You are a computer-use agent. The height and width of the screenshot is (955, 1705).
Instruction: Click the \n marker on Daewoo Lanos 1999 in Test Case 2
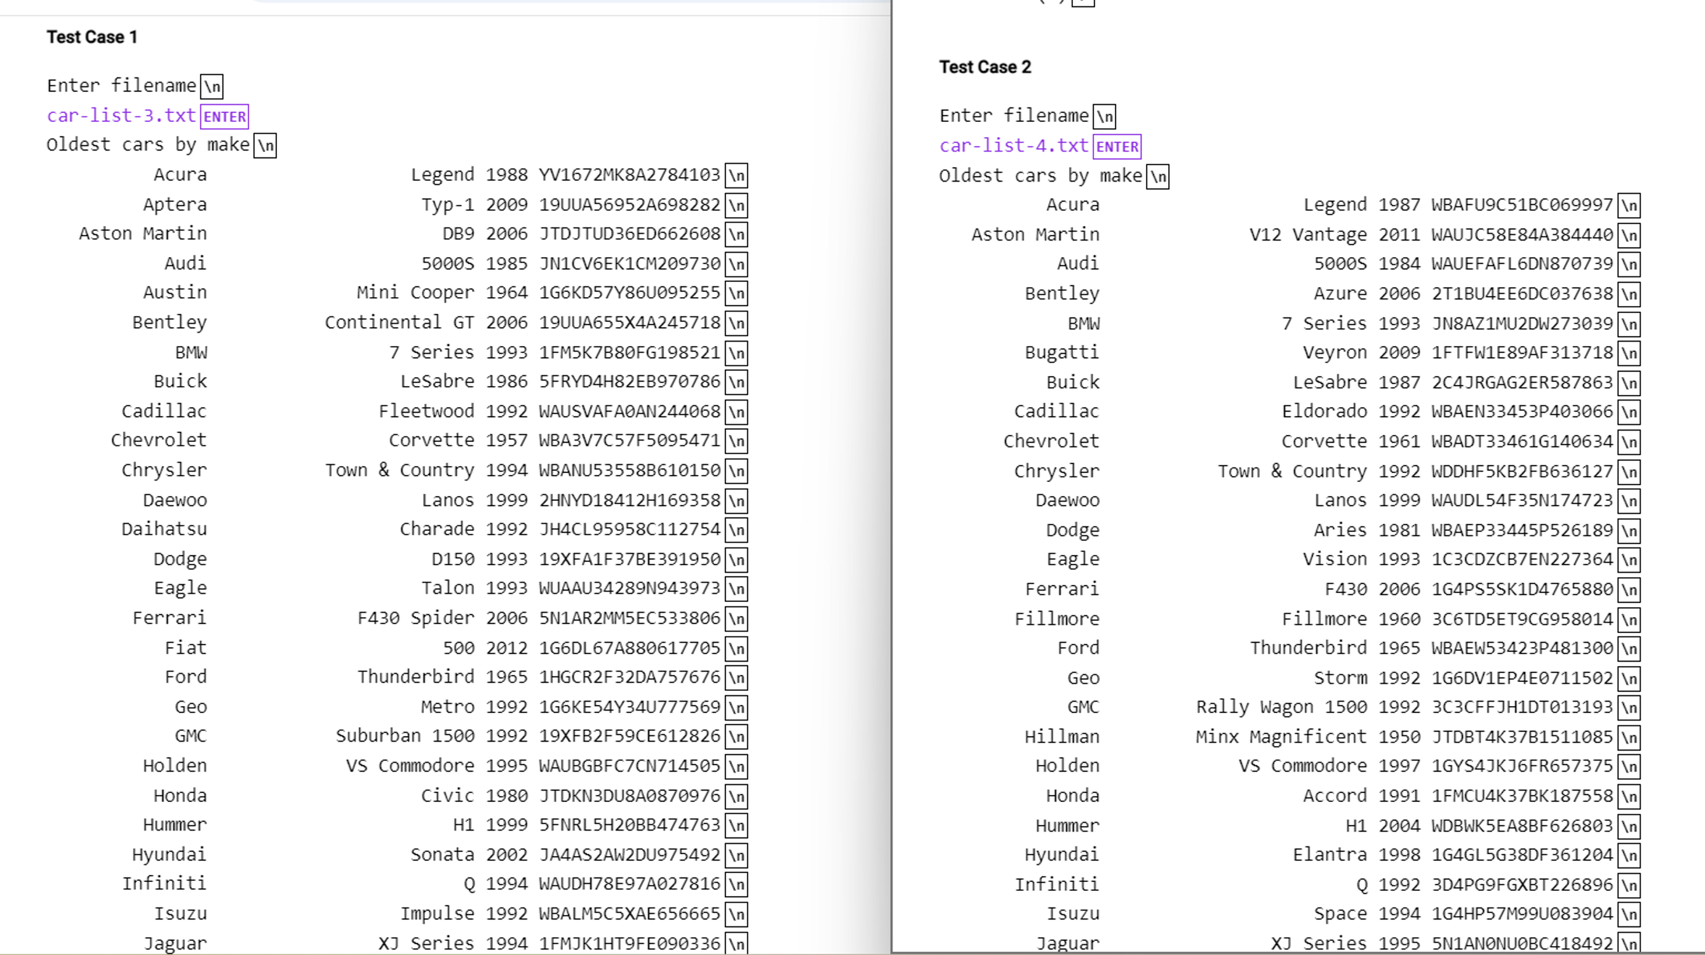click(x=1630, y=500)
